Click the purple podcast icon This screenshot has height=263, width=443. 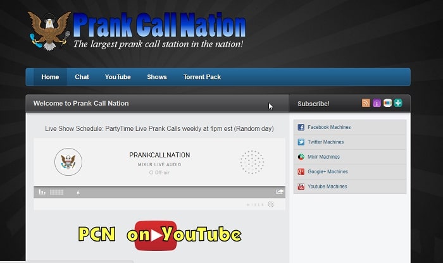pos(377,103)
